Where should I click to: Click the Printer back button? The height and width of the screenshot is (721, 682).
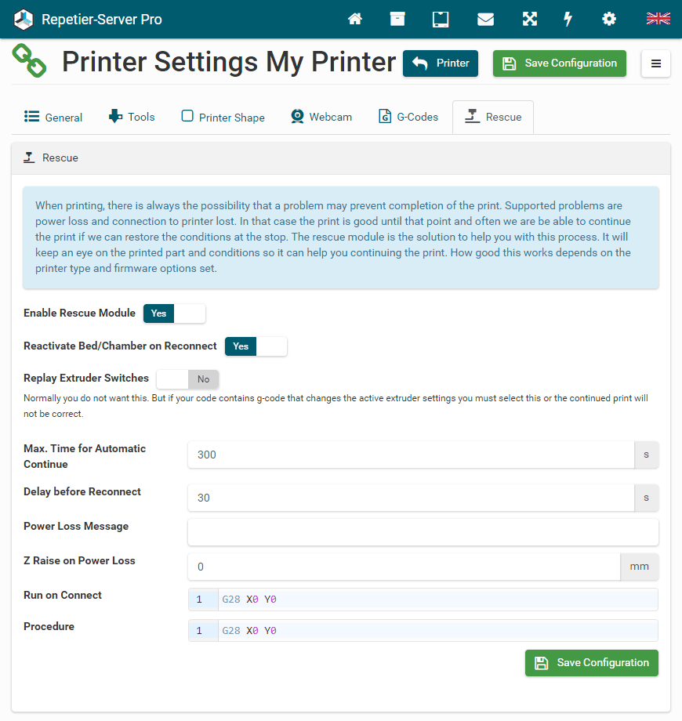[x=441, y=63]
